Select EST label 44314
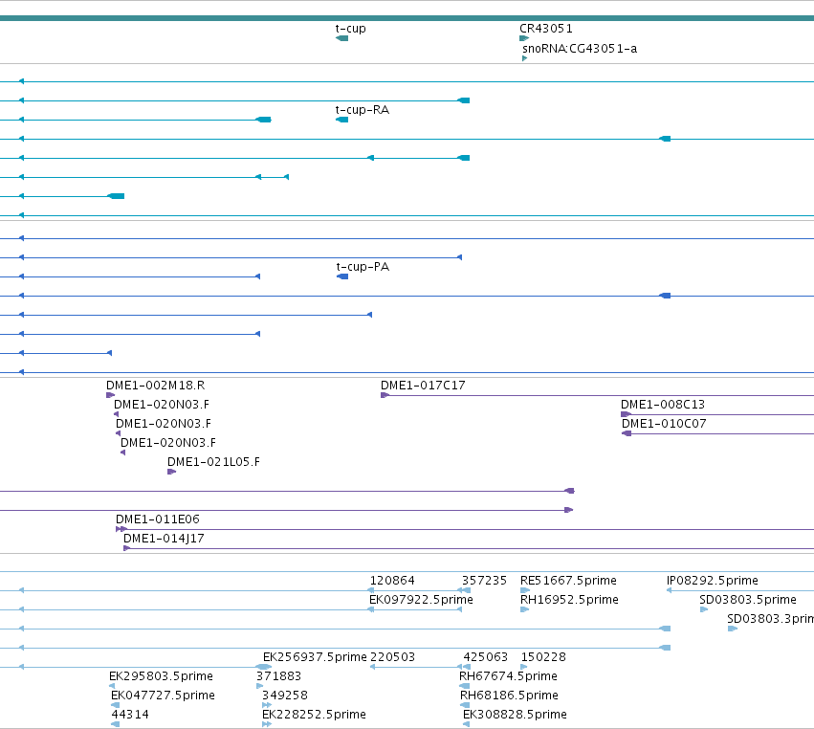Viewport: 814px width, 729px height. click(130, 715)
